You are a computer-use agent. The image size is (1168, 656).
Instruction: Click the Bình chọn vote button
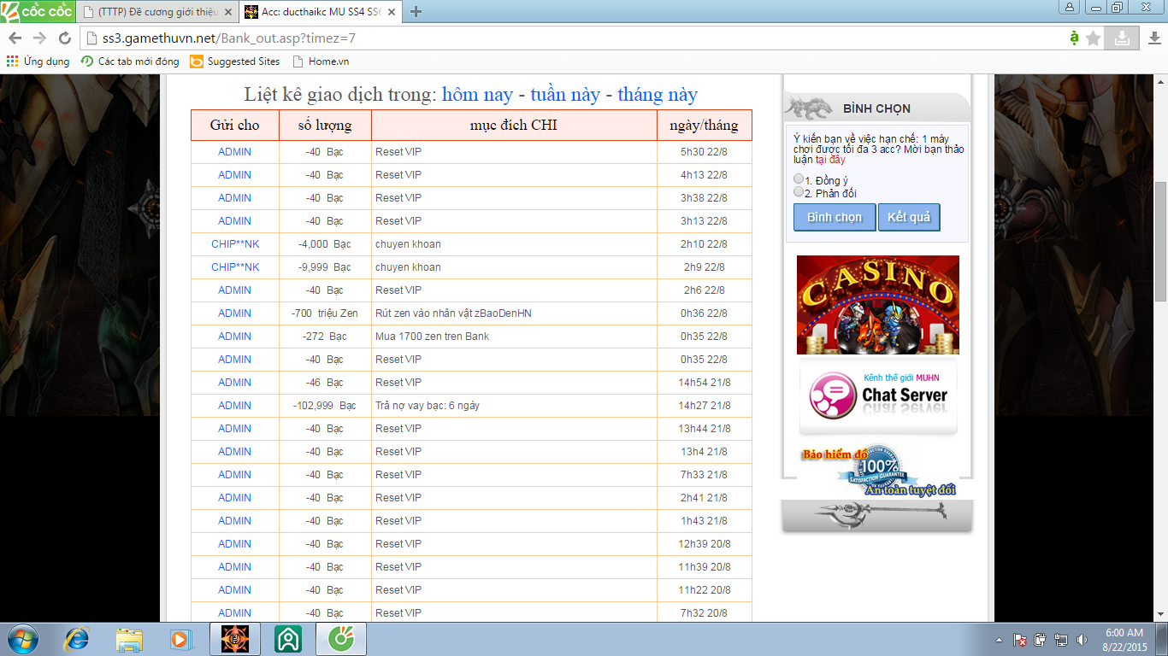click(x=835, y=217)
